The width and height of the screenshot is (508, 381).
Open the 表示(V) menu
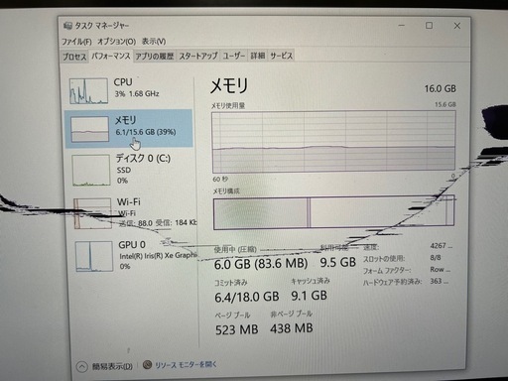point(154,42)
